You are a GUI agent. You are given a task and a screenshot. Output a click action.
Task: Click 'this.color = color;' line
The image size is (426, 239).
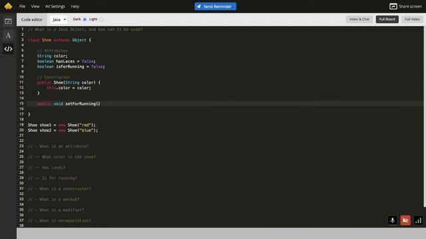pyautogui.click(x=69, y=88)
